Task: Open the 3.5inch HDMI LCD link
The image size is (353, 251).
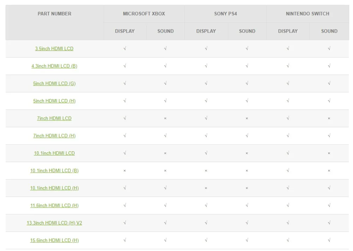Action: (54, 48)
